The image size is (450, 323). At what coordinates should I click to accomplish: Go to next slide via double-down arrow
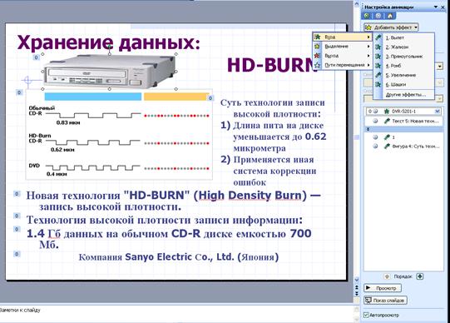point(357,293)
